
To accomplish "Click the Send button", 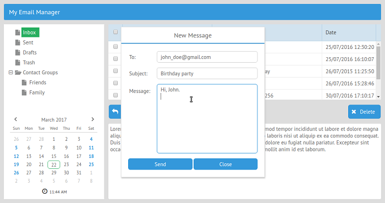I will (160, 164).
